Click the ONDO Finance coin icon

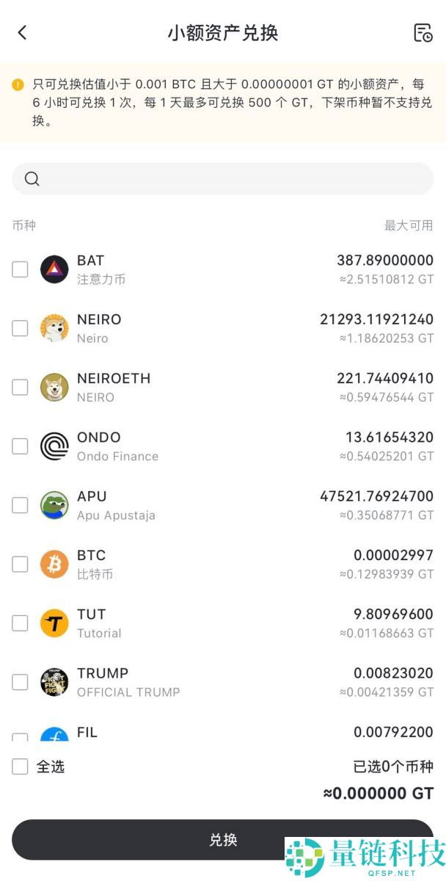[x=54, y=446]
